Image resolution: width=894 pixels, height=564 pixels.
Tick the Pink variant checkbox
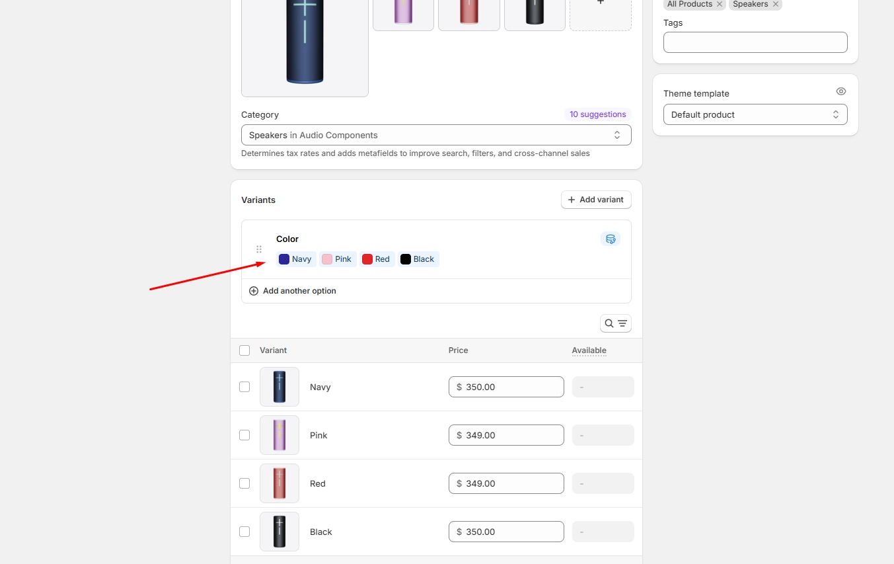click(244, 435)
